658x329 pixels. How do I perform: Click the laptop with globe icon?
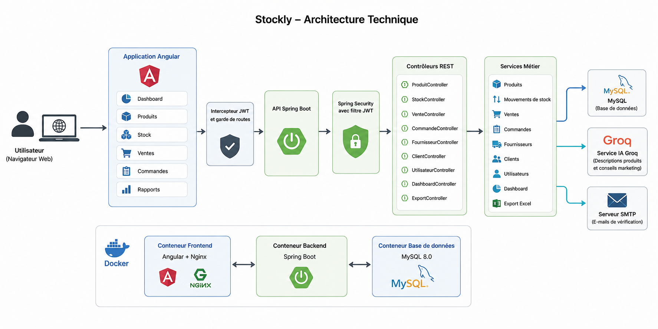coord(59,128)
